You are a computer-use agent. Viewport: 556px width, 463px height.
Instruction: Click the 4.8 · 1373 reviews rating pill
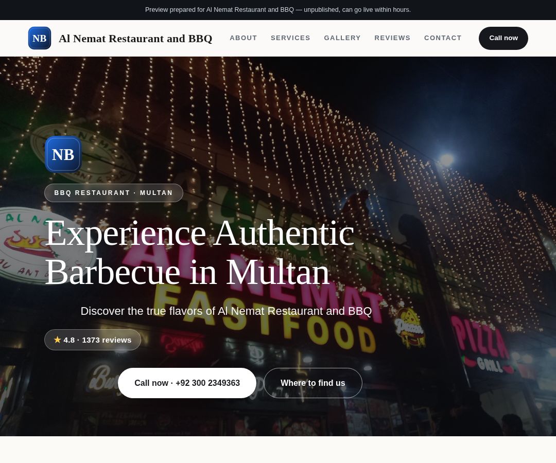coord(93,340)
